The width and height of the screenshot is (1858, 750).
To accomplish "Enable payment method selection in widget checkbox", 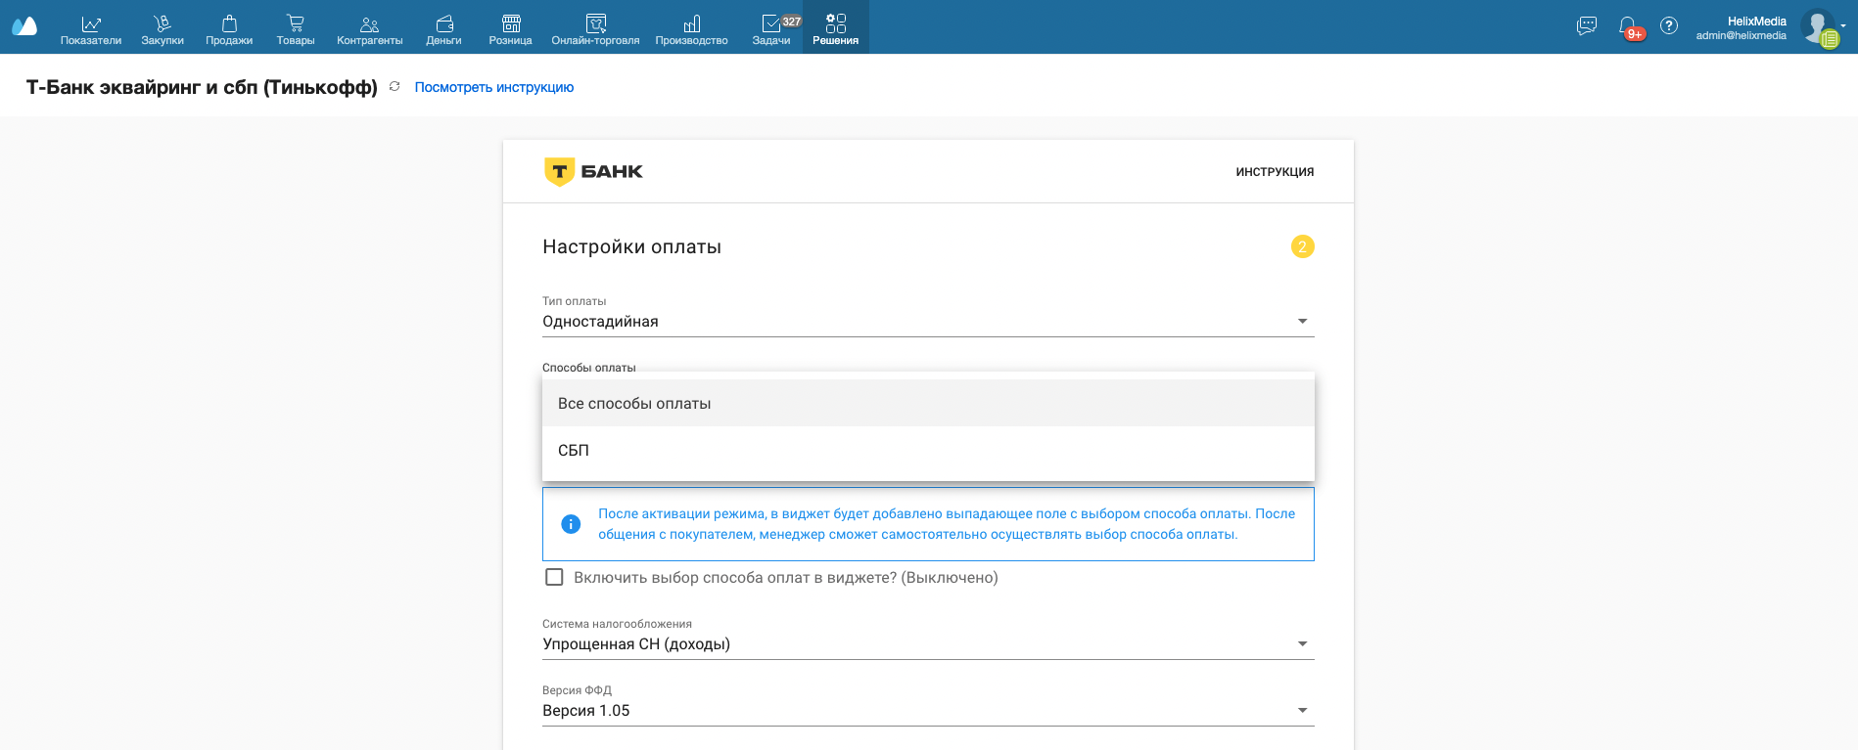I will click(554, 577).
